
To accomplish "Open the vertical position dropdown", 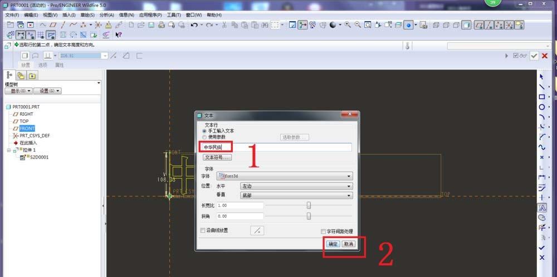I will (x=297, y=195).
